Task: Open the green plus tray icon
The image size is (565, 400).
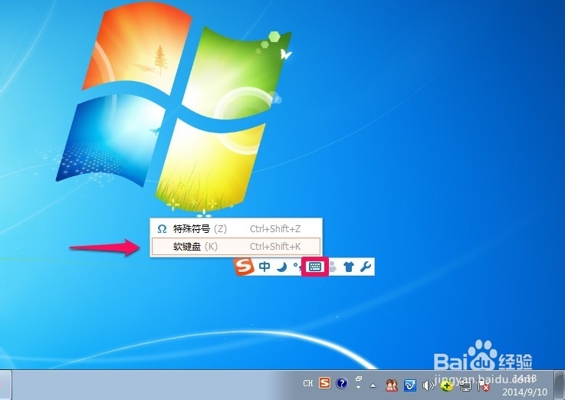Action: point(447,386)
